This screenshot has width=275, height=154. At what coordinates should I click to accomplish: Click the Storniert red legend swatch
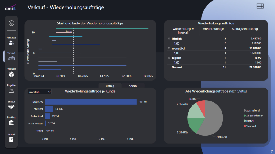pyautogui.click(x=245, y=126)
